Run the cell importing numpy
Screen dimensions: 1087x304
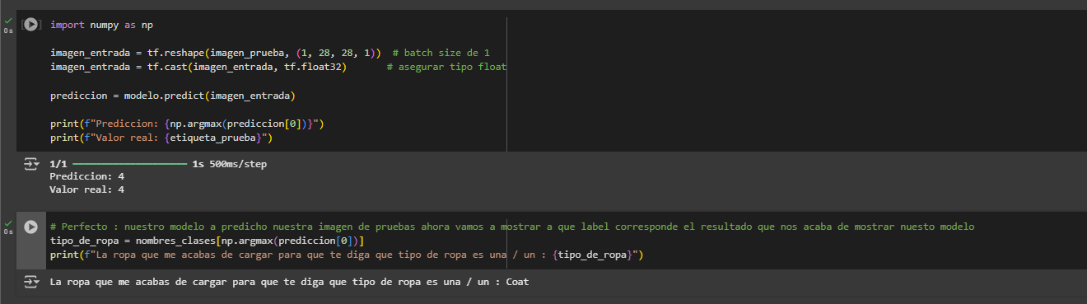[x=31, y=25]
